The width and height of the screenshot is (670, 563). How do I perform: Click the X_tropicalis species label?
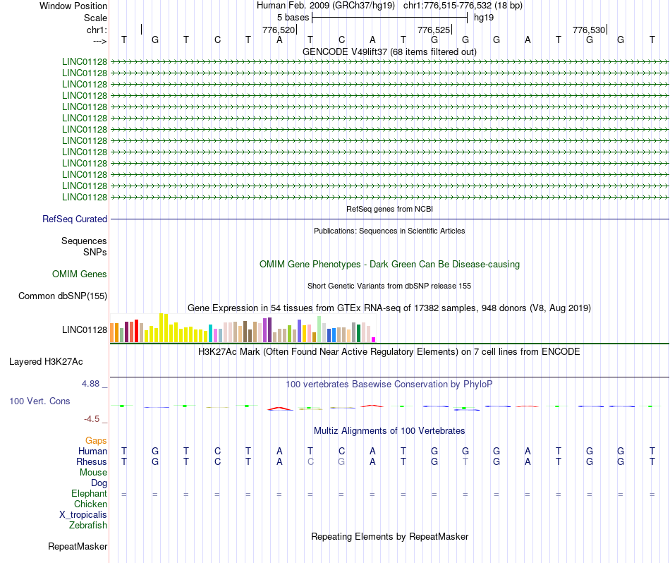[83, 515]
